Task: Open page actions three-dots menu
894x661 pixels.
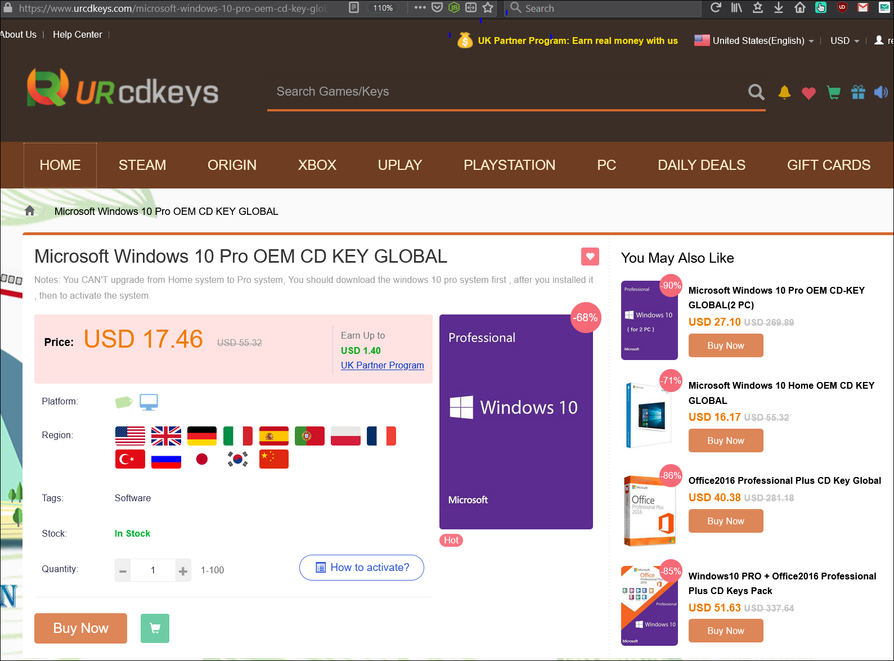Action: [420, 8]
